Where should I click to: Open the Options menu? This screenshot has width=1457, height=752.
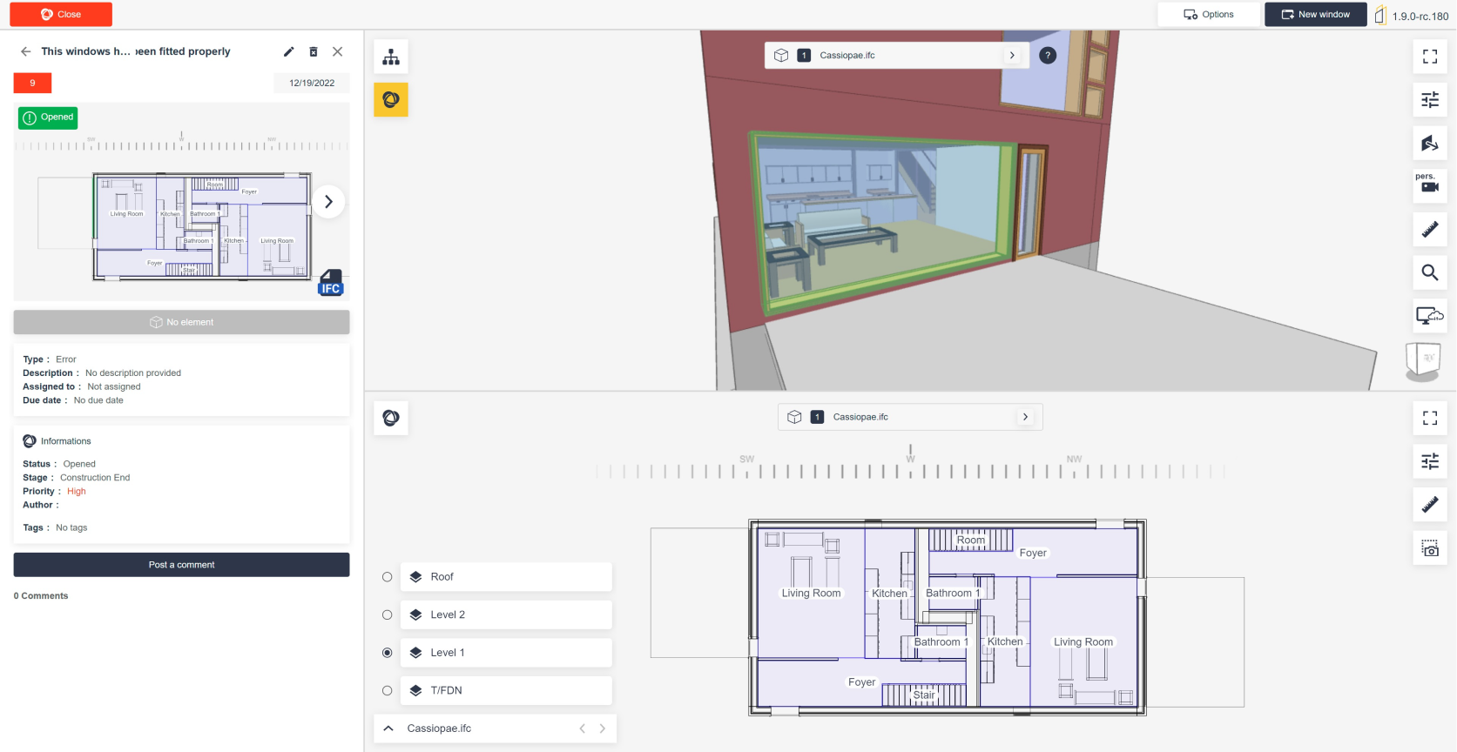tap(1208, 15)
